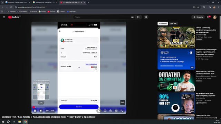Open File Explorer from the taskbar
Image resolution: width=221 pixels, height=124 pixels.
click(20, 122)
